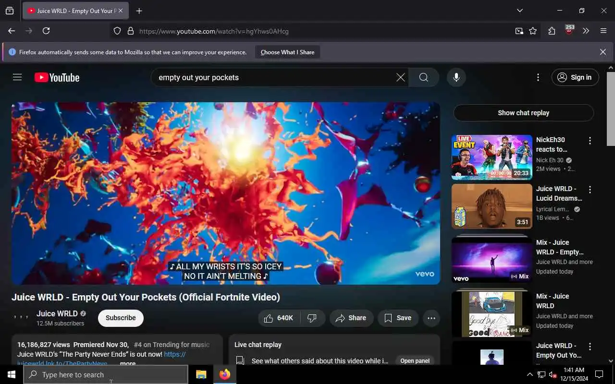This screenshot has height=384, width=615.
Task: Open File Explorer from taskbar
Action: 201,374
